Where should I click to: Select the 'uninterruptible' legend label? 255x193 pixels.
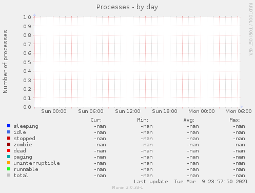(x=36, y=163)
